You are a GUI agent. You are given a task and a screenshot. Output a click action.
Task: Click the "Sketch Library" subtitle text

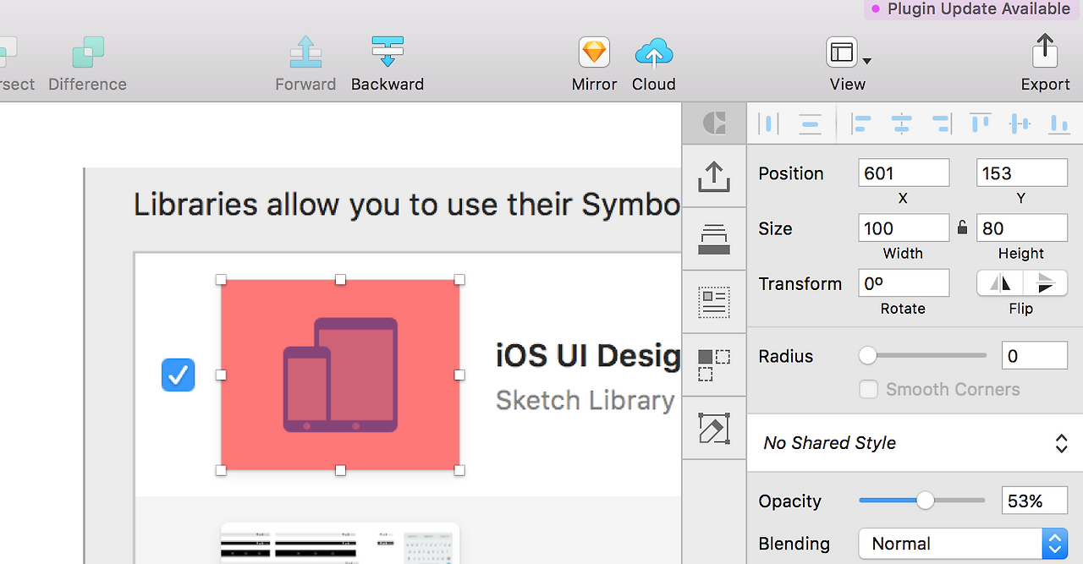(x=585, y=400)
